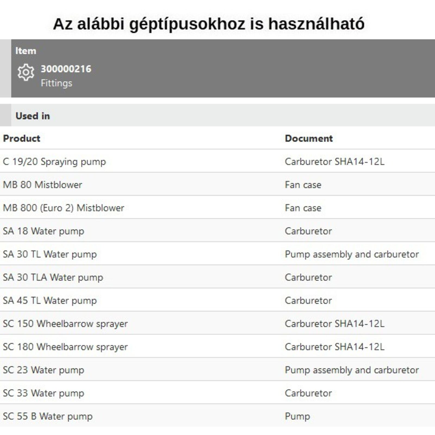Select SA 18 Water pump entry
The width and height of the screenshot is (435, 435).
(43, 231)
